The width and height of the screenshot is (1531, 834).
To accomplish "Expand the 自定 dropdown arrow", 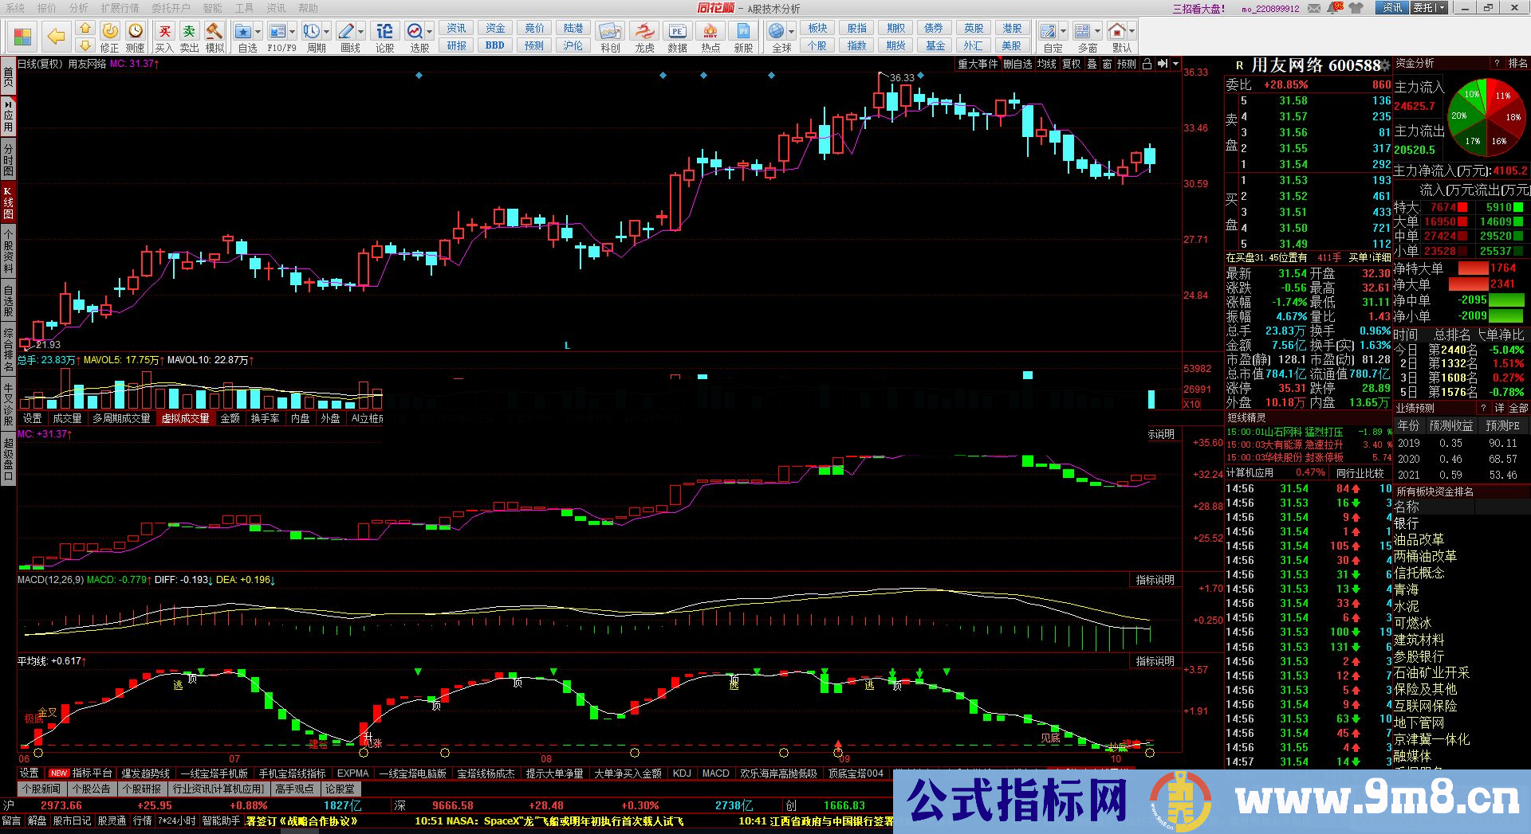I will 1063,32.
